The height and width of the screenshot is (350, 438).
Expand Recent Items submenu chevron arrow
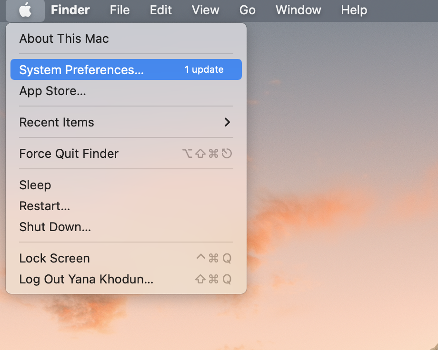pos(227,122)
